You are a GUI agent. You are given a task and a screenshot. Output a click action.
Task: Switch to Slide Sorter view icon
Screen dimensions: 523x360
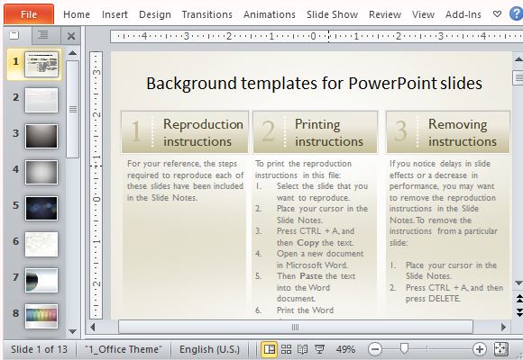pos(286,349)
